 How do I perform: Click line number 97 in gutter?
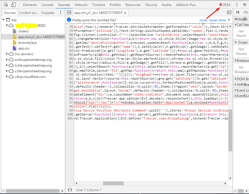pos(71,102)
